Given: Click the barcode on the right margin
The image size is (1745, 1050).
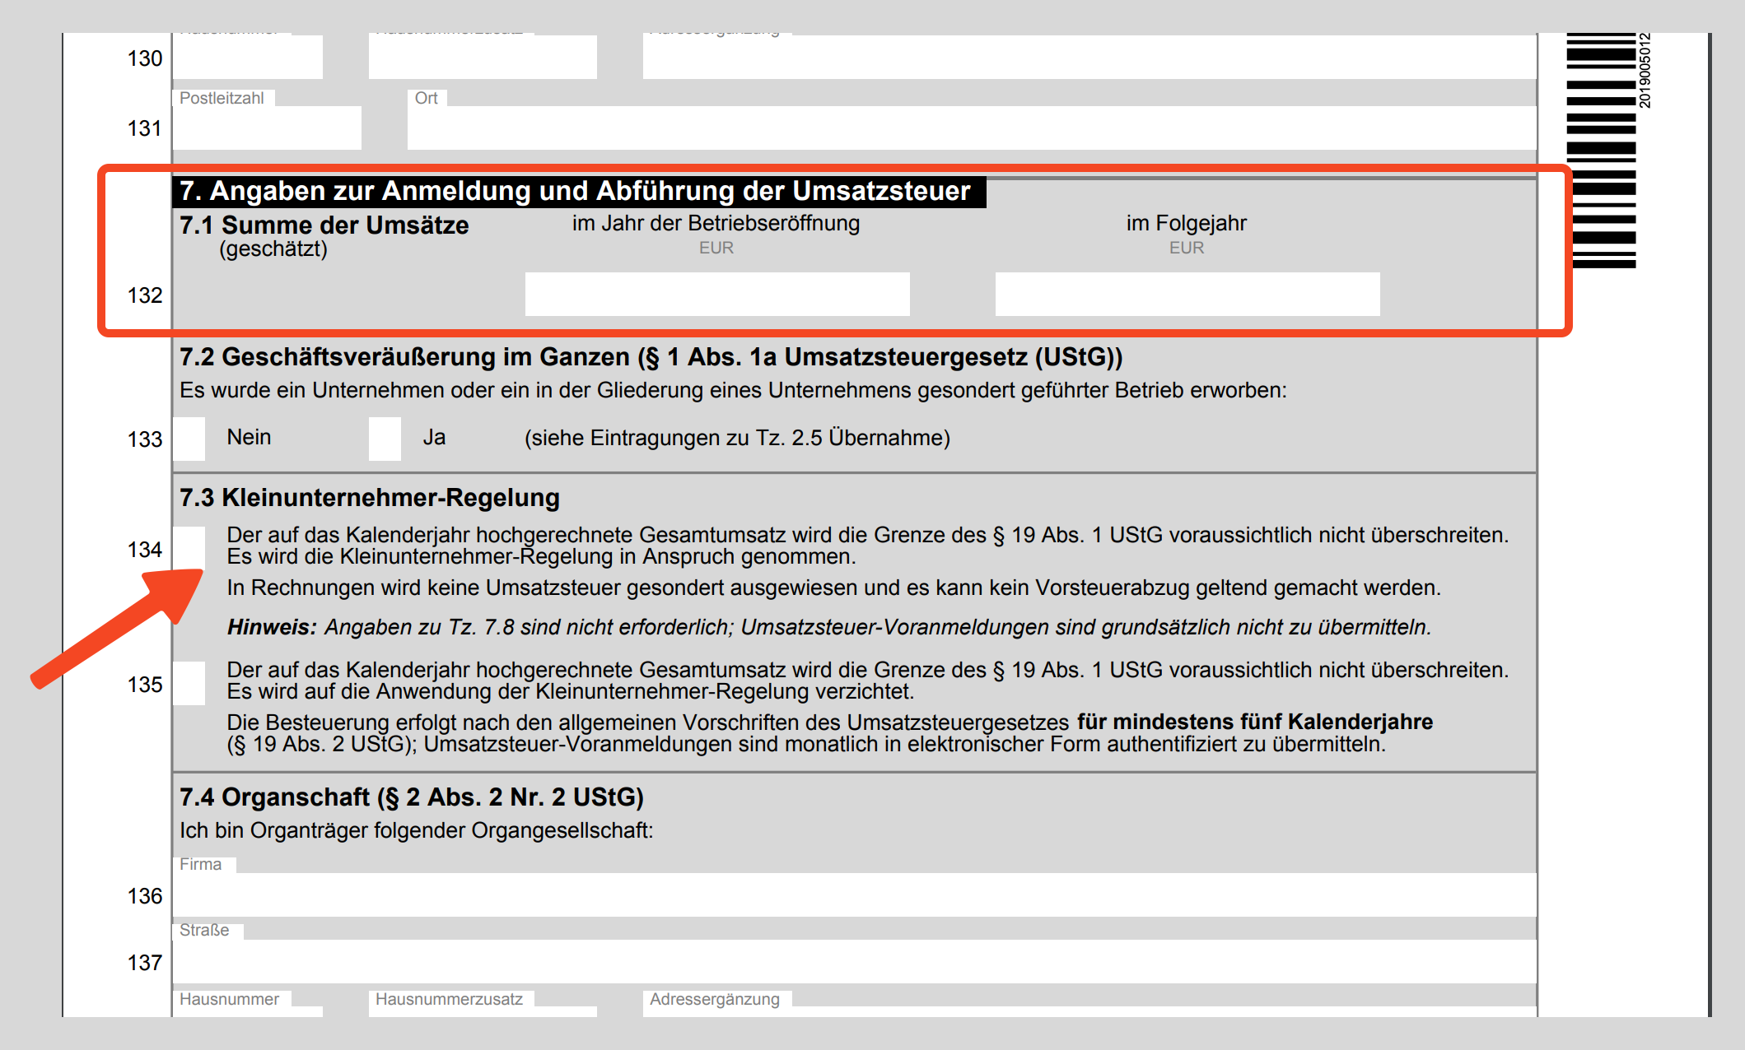Looking at the screenshot, I should pyautogui.click(x=1600, y=150).
